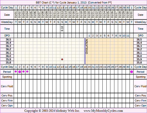Select the period dot for cycle day 1
This screenshot has width=147, height=113.
coord(16,71)
